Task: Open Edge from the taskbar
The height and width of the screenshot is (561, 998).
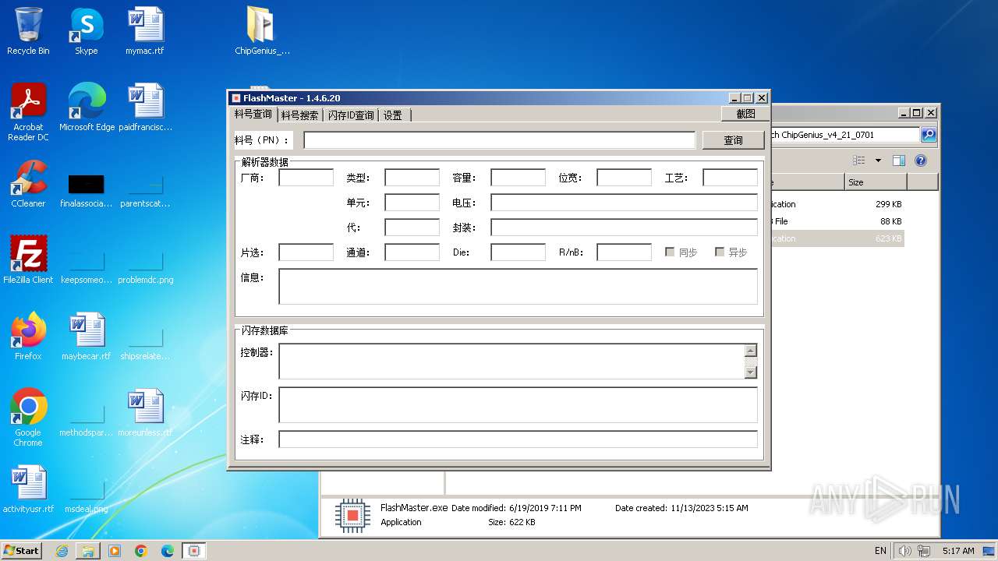Action: [x=168, y=551]
